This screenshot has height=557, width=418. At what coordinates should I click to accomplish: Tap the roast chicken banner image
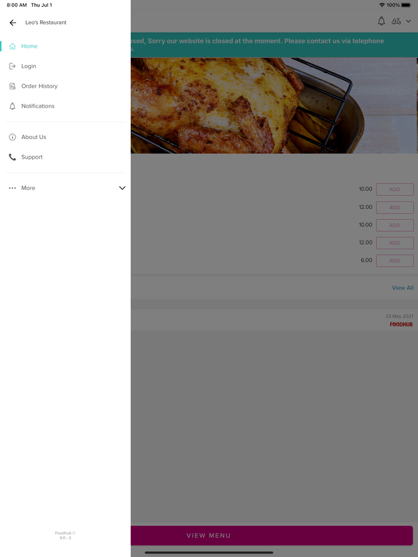coord(274,106)
